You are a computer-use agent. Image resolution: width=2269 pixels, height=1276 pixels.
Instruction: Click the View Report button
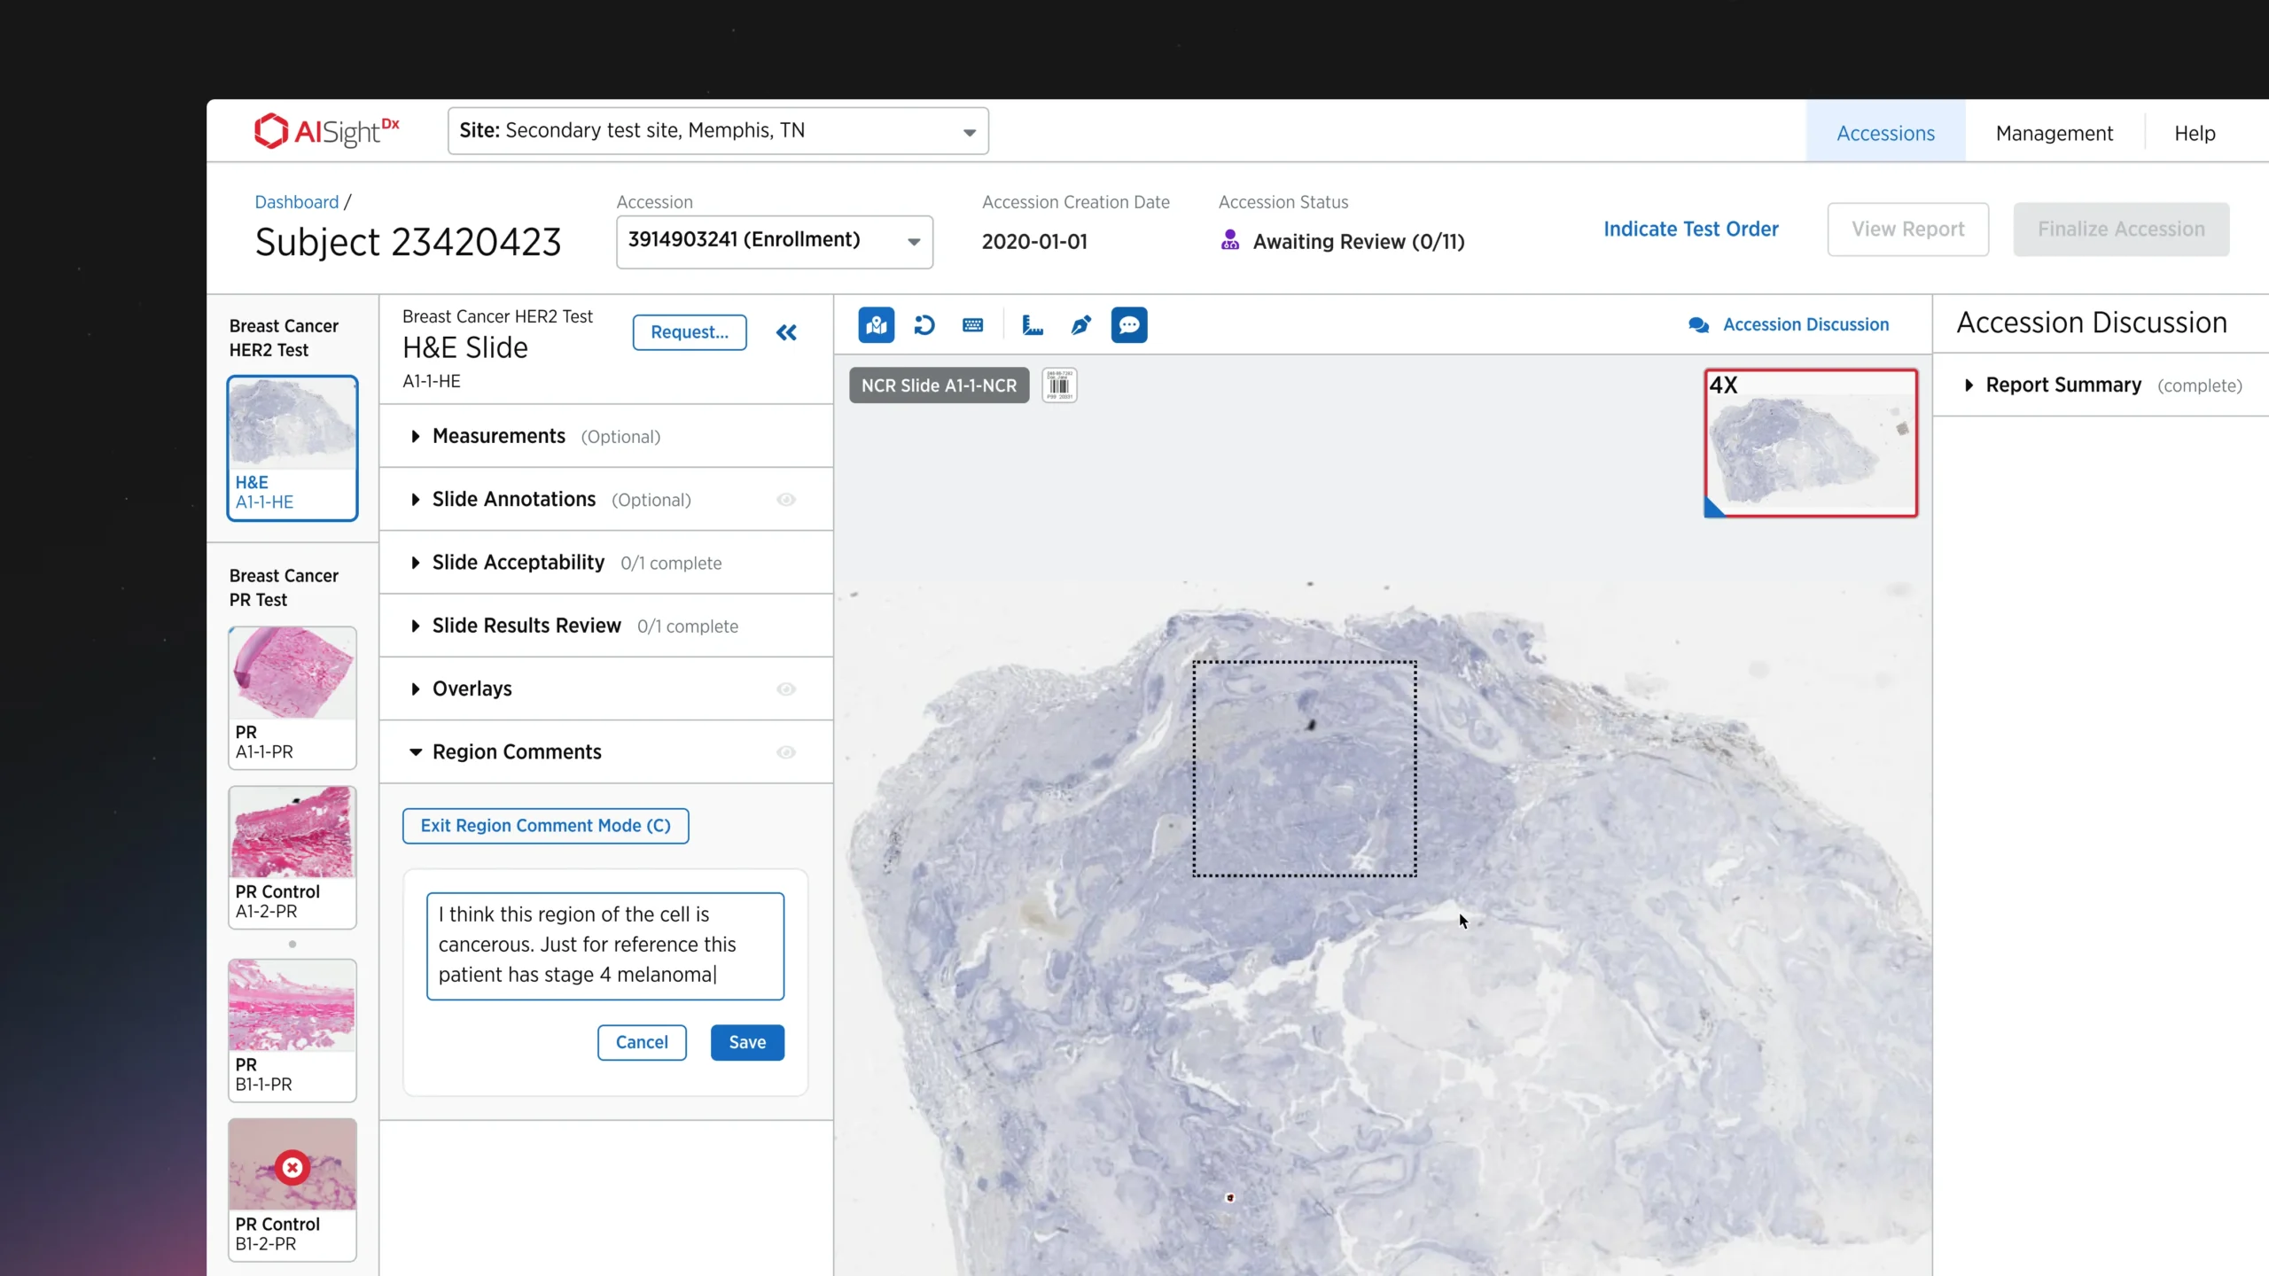click(x=1907, y=229)
